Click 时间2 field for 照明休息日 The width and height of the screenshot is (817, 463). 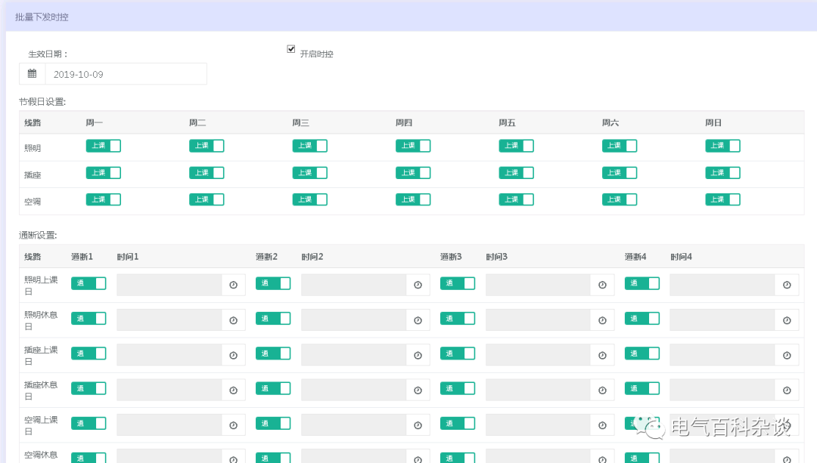[354, 320]
